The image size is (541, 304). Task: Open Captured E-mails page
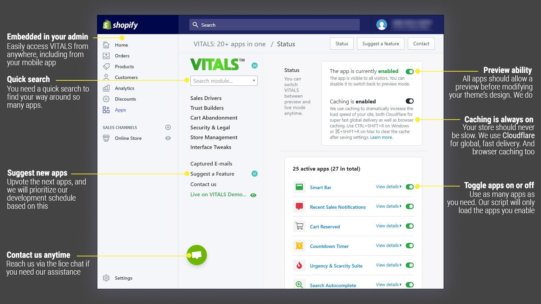point(211,163)
